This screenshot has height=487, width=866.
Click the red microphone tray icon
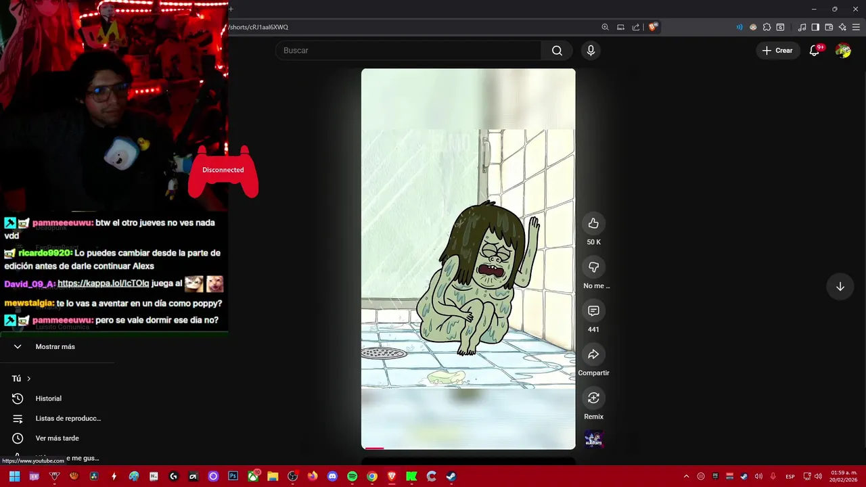[773, 476]
